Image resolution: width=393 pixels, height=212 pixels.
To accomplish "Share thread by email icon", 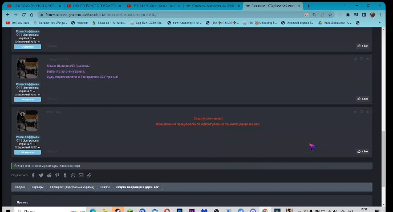I will point(81,175).
